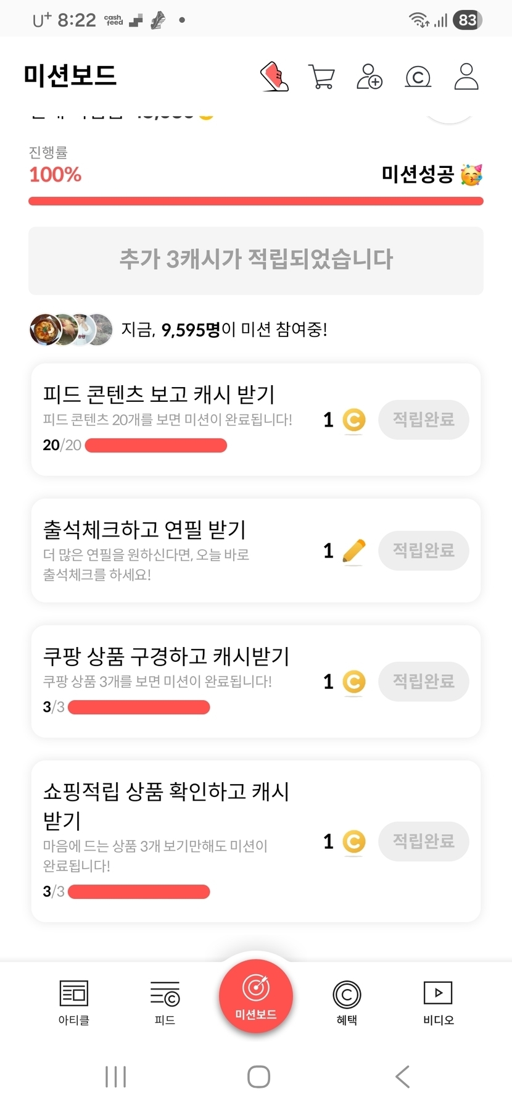This screenshot has height=1110, width=512.
Task: Open the shopping cart
Action: coord(321,77)
